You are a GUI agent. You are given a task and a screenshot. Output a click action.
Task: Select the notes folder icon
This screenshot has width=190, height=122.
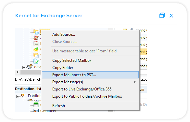pyautogui.click(x=36, y=44)
